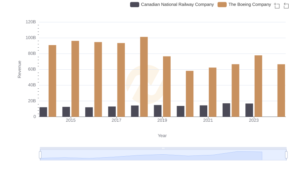
Task: Click Boeing bar for 2020
Action: pos(190,94)
